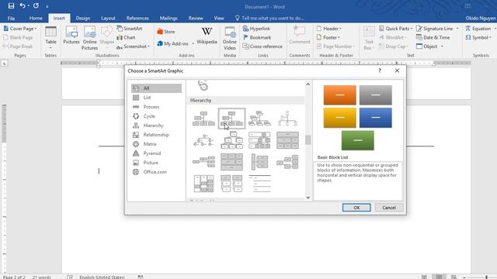
Task: Switch to the Mailings tab
Action: click(x=169, y=18)
